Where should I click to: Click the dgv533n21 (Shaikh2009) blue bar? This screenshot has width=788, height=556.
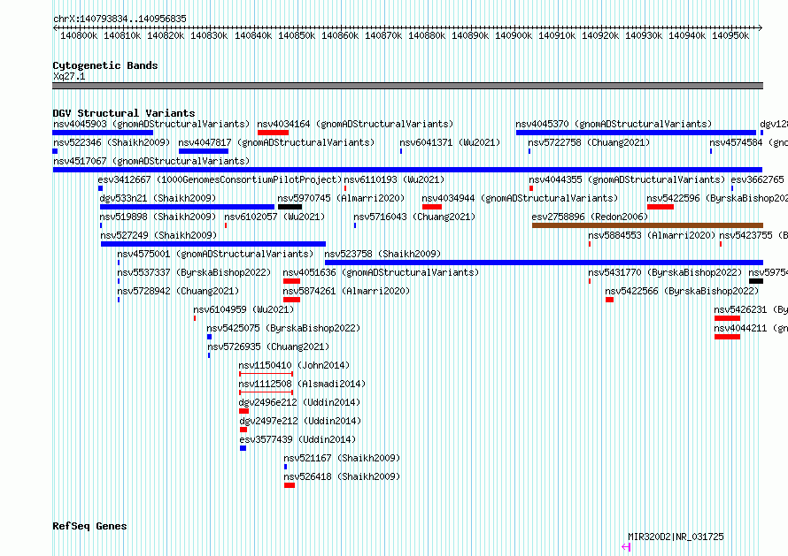coord(187,207)
